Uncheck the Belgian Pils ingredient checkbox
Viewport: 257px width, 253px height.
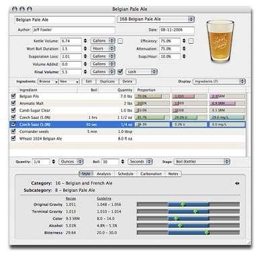13,96
